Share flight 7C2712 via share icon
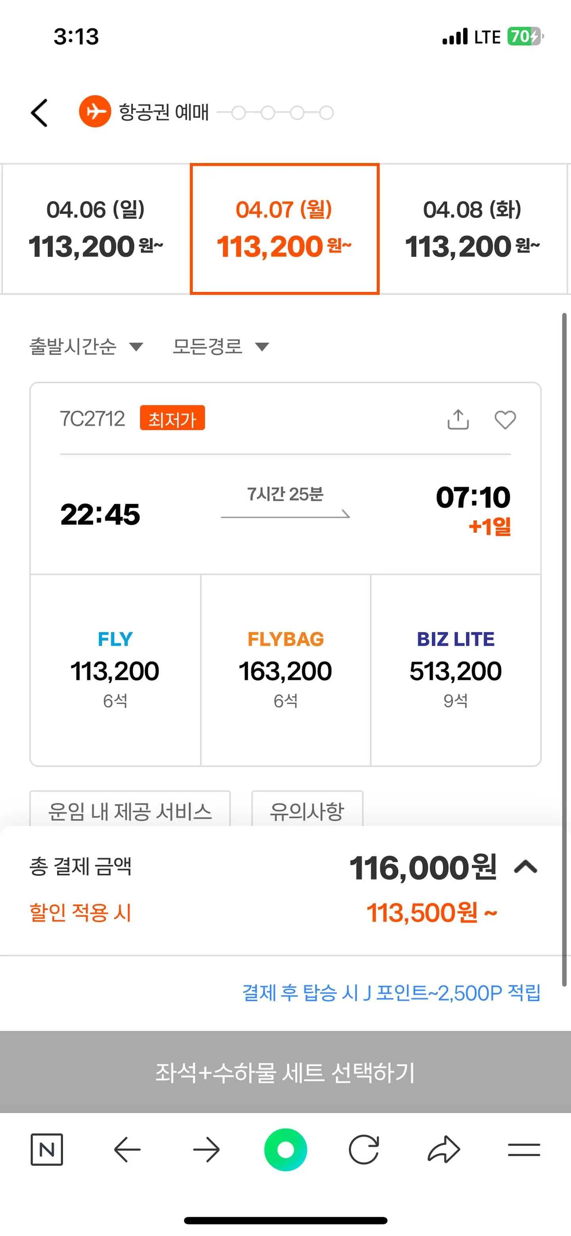 458,419
